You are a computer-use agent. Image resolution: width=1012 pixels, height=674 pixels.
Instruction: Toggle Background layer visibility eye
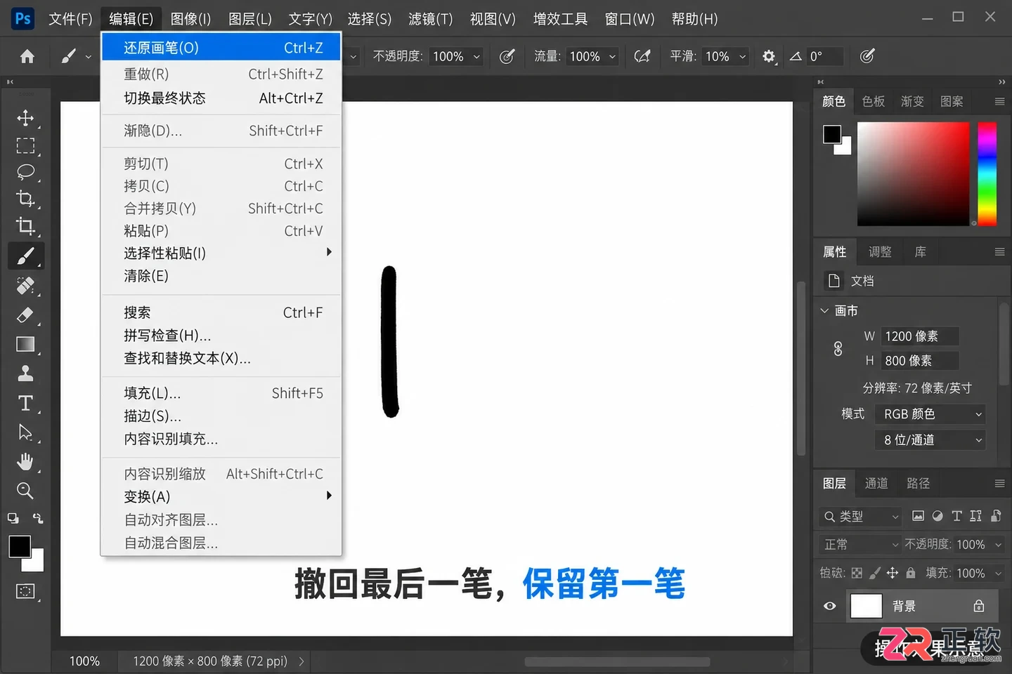[x=830, y=606]
